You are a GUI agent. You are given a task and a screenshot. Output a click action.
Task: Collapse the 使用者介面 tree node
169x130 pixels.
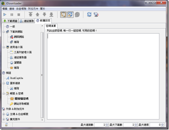4,47
